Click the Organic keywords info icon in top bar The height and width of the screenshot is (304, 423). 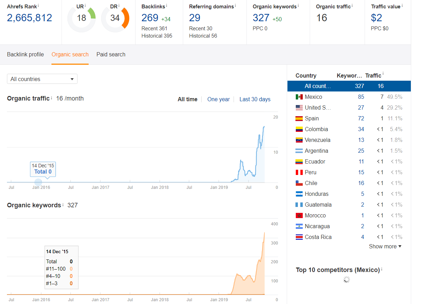(x=298, y=6)
